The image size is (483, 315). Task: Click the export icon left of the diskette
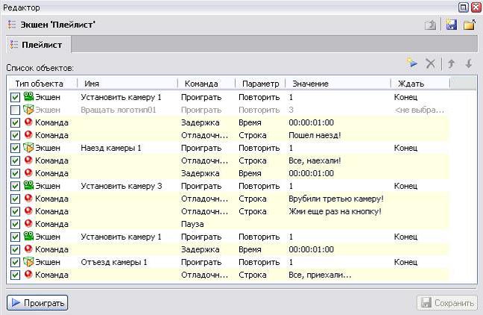point(430,25)
